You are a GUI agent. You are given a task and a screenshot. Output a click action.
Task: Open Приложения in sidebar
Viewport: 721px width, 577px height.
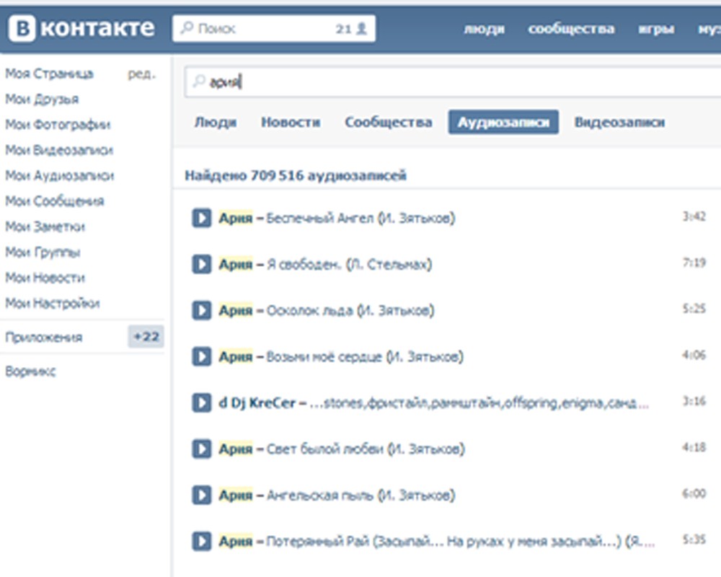[x=44, y=338]
